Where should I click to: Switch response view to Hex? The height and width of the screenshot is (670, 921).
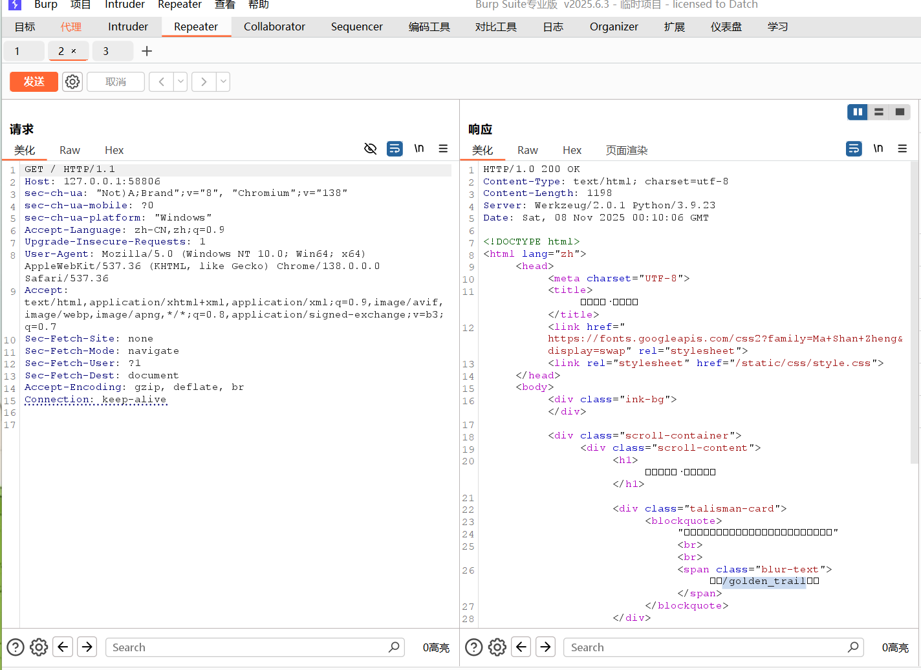click(572, 150)
